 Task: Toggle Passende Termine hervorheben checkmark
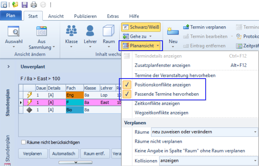[x=127, y=94]
